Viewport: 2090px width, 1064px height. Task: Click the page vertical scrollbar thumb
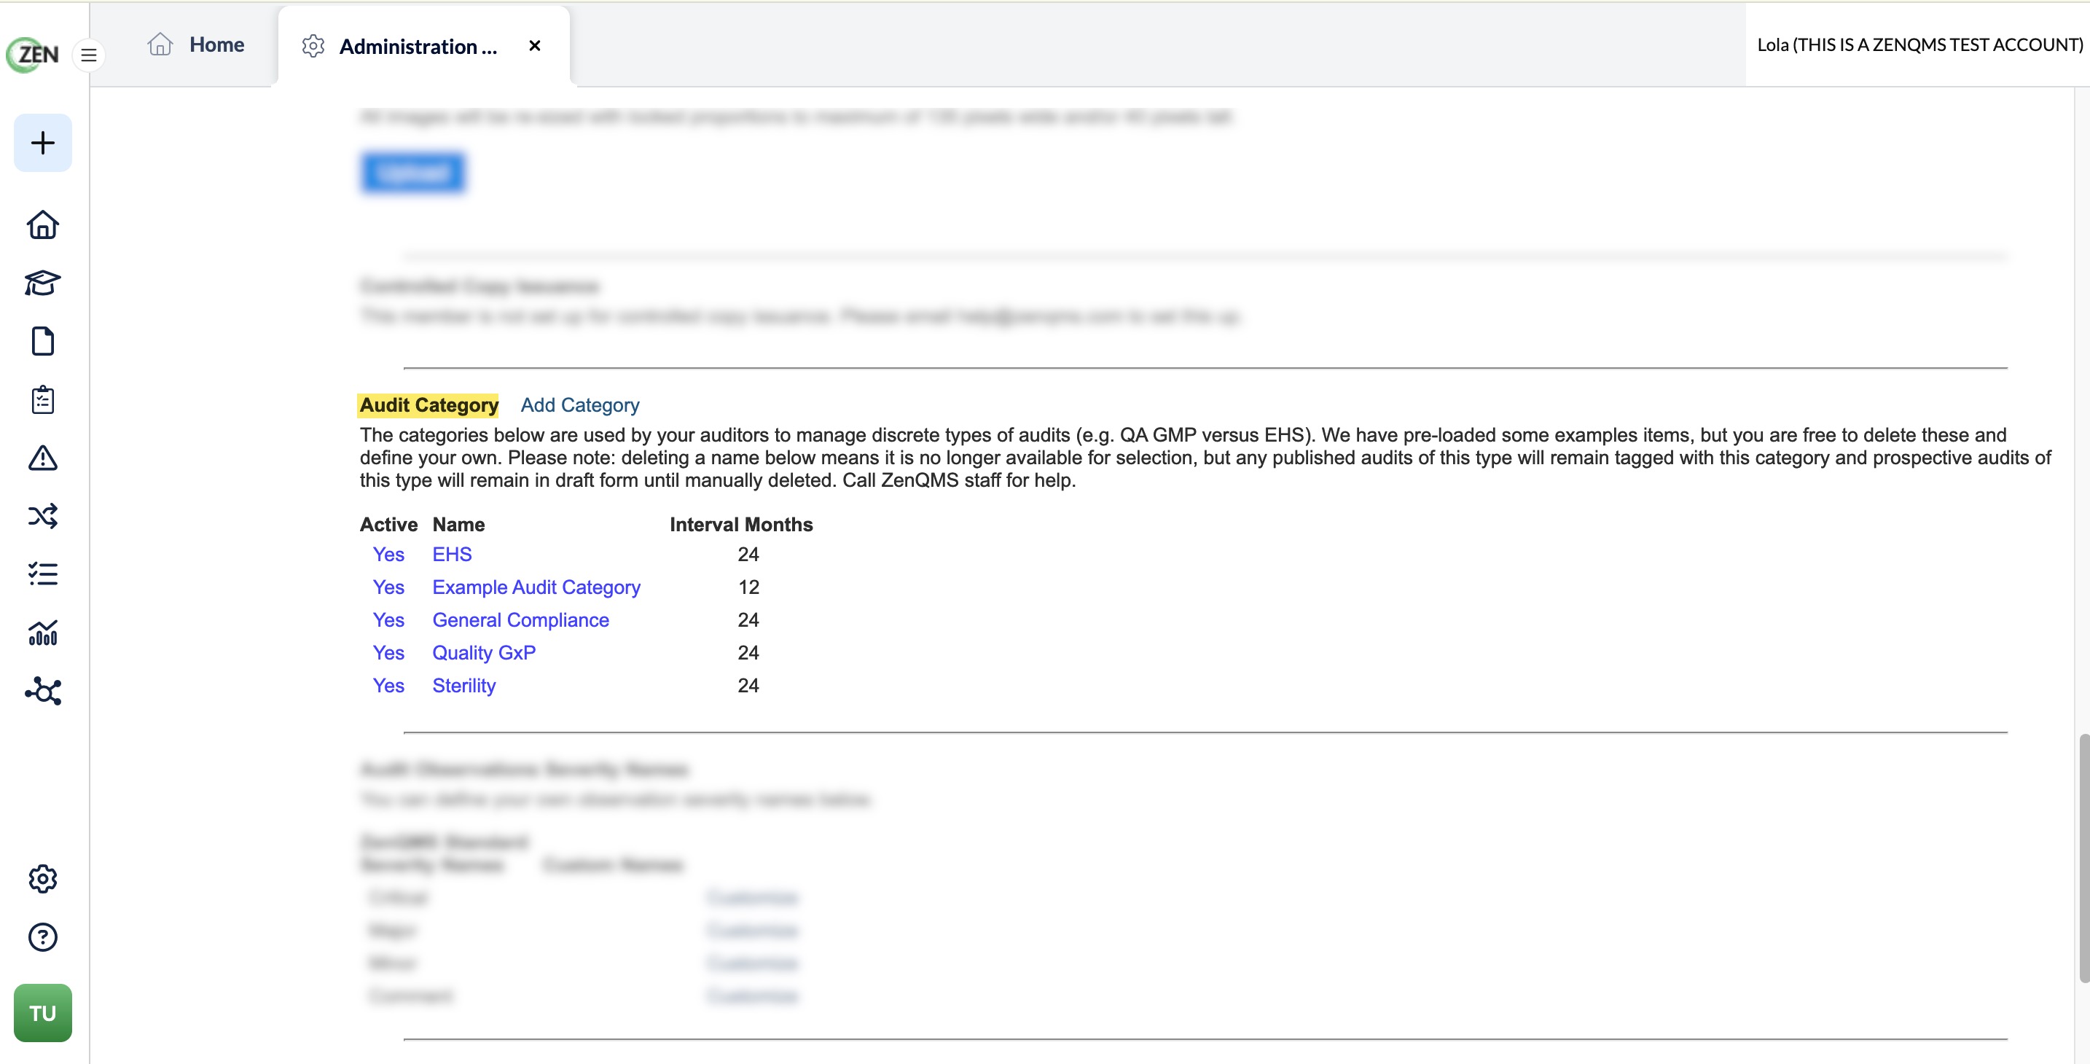[2083, 858]
